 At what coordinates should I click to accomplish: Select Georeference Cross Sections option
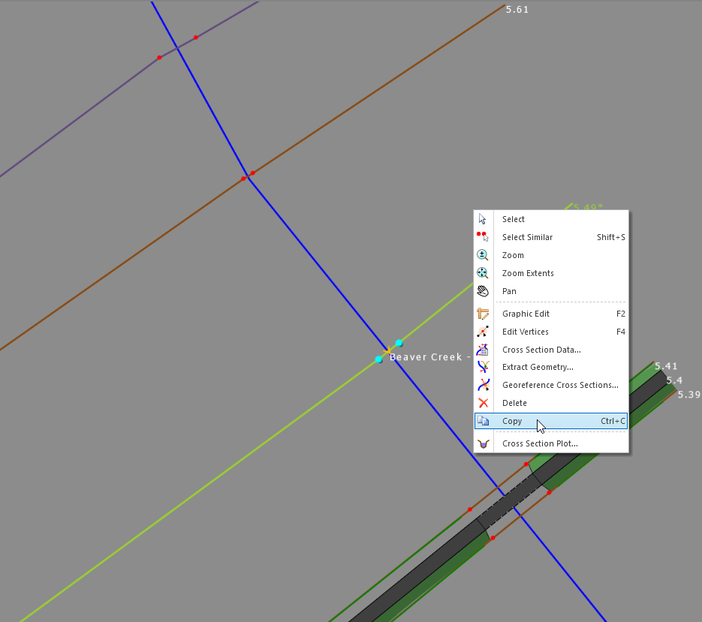click(x=559, y=385)
